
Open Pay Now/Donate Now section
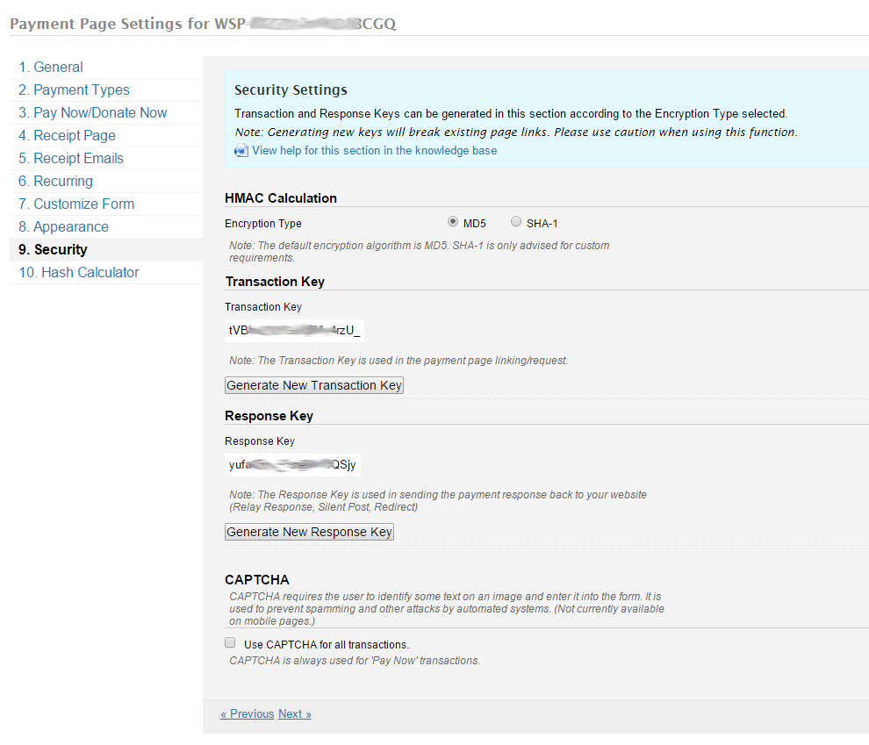(92, 113)
